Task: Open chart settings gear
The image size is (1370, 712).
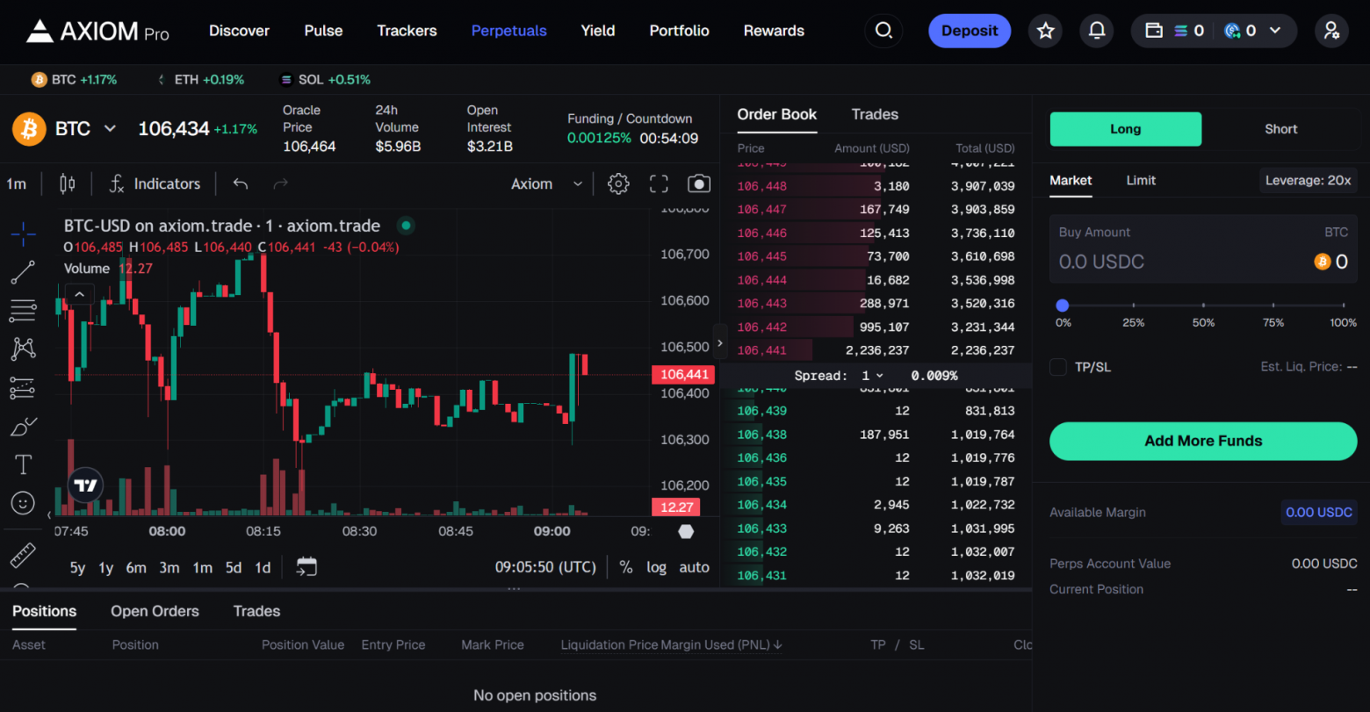Action: pos(618,183)
